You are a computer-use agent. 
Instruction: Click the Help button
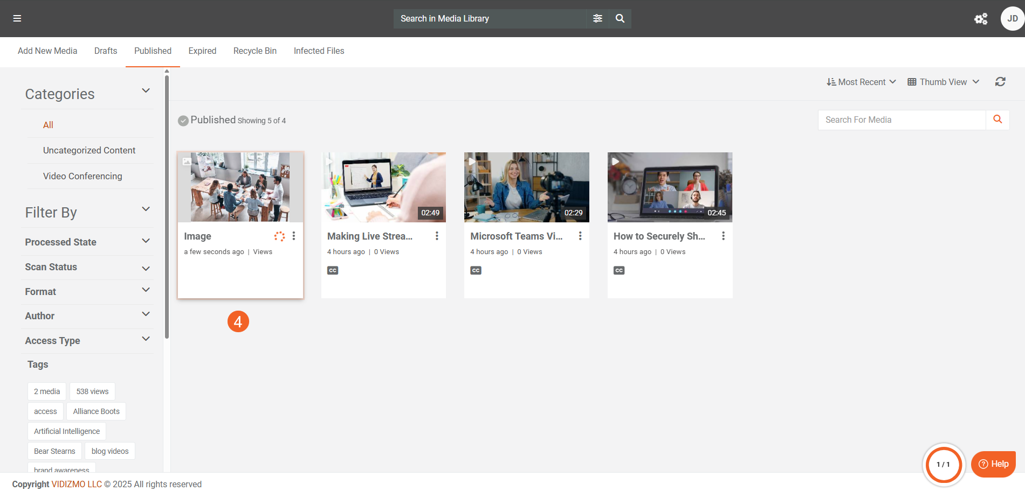pyautogui.click(x=993, y=464)
